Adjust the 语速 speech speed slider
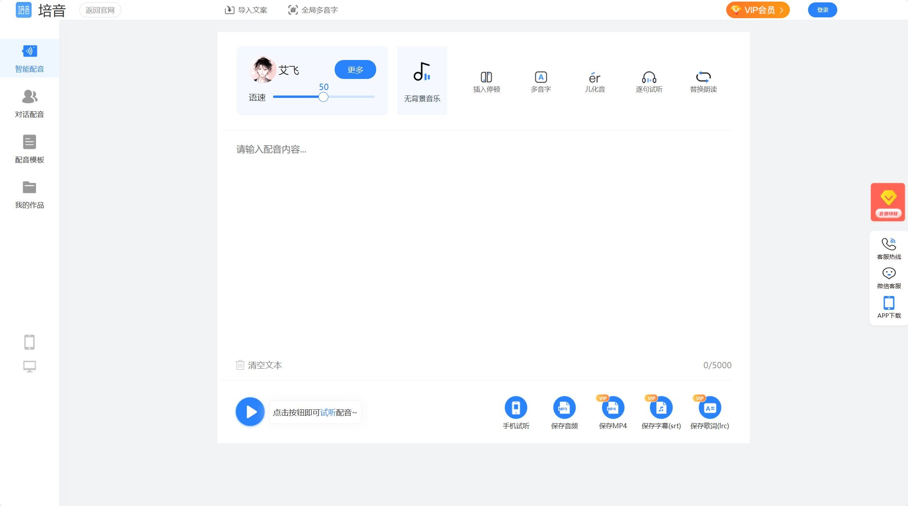This screenshot has width=908, height=506. click(323, 97)
